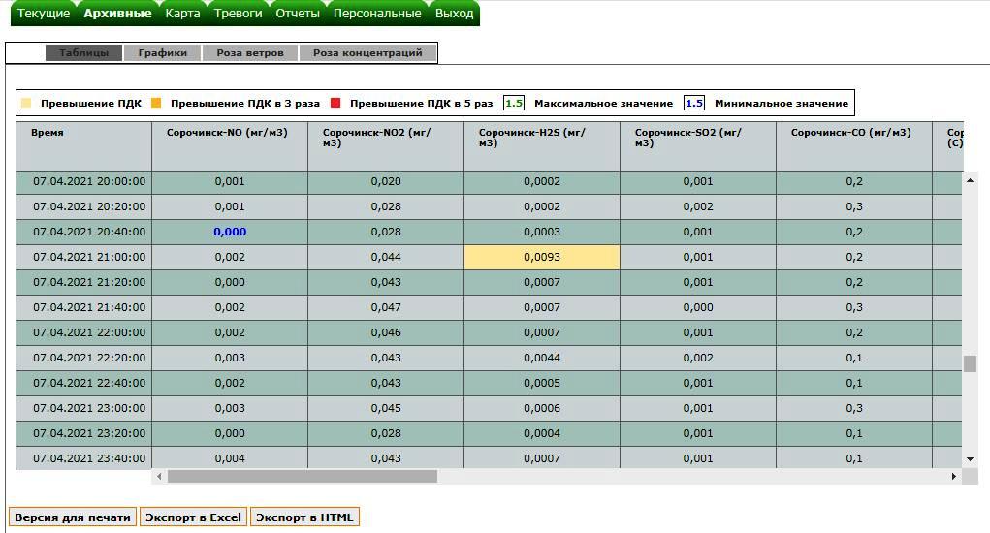This screenshot has height=533, width=990.
Task: Click the highlighted 0,0093 H2S cell
Action: [541, 257]
